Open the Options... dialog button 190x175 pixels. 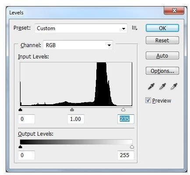(x=162, y=71)
